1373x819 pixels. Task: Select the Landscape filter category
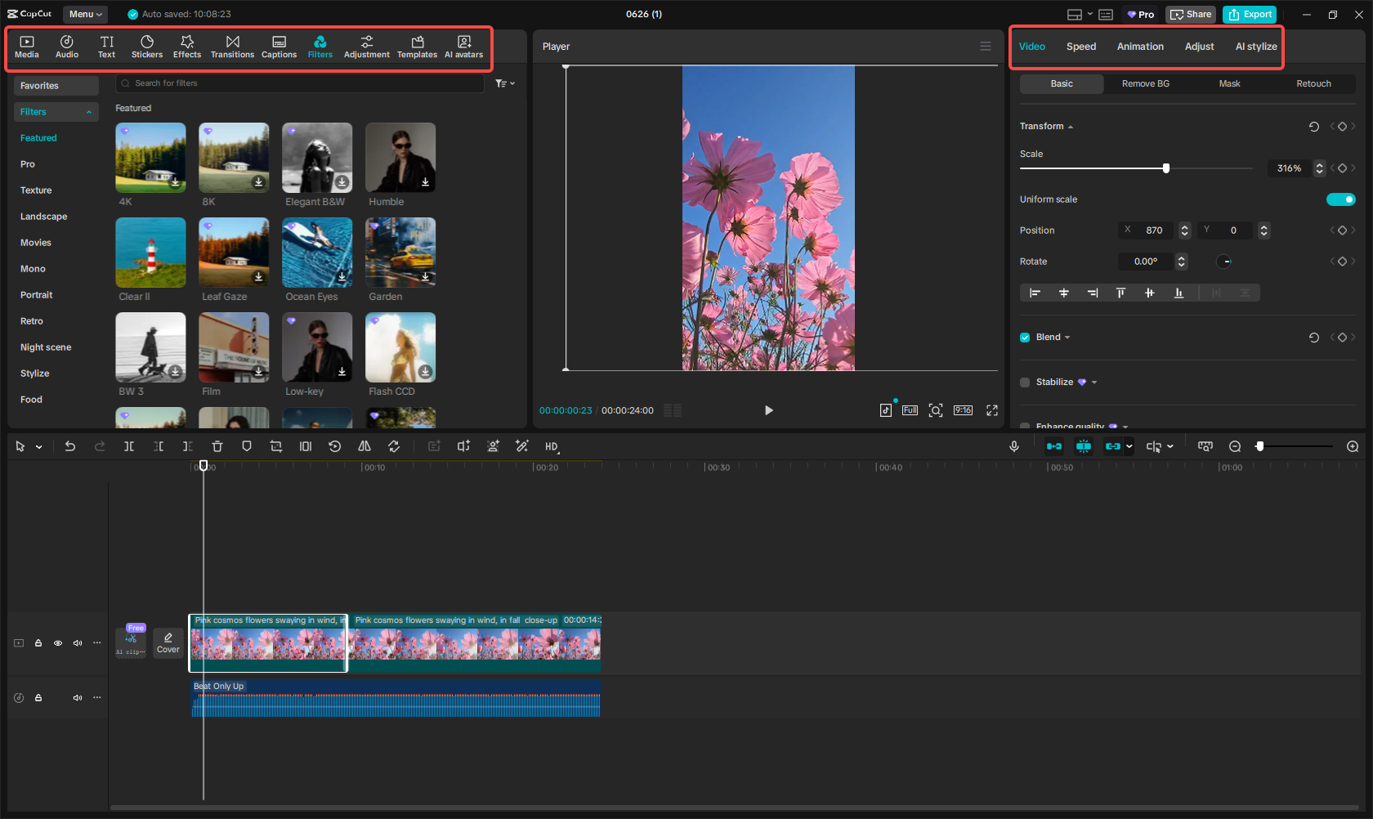coord(43,216)
